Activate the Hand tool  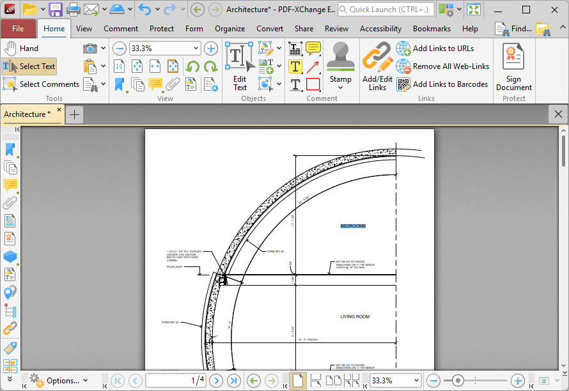click(21, 49)
